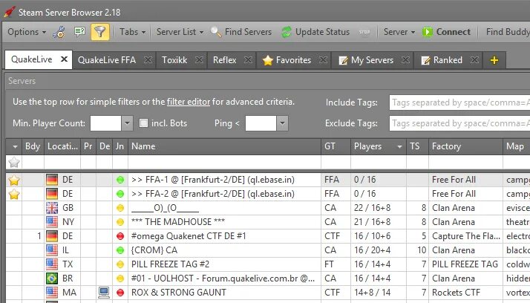Click the British flag on GB row
Image resolution: width=530 pixels, height=303 pixels.
pyautogui.click(x=52, y=208)
